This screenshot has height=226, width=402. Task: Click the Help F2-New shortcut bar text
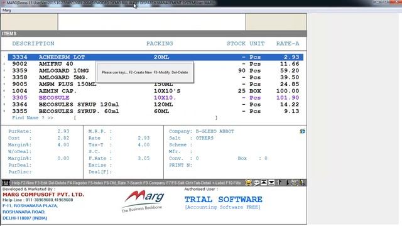coord(126,183)
